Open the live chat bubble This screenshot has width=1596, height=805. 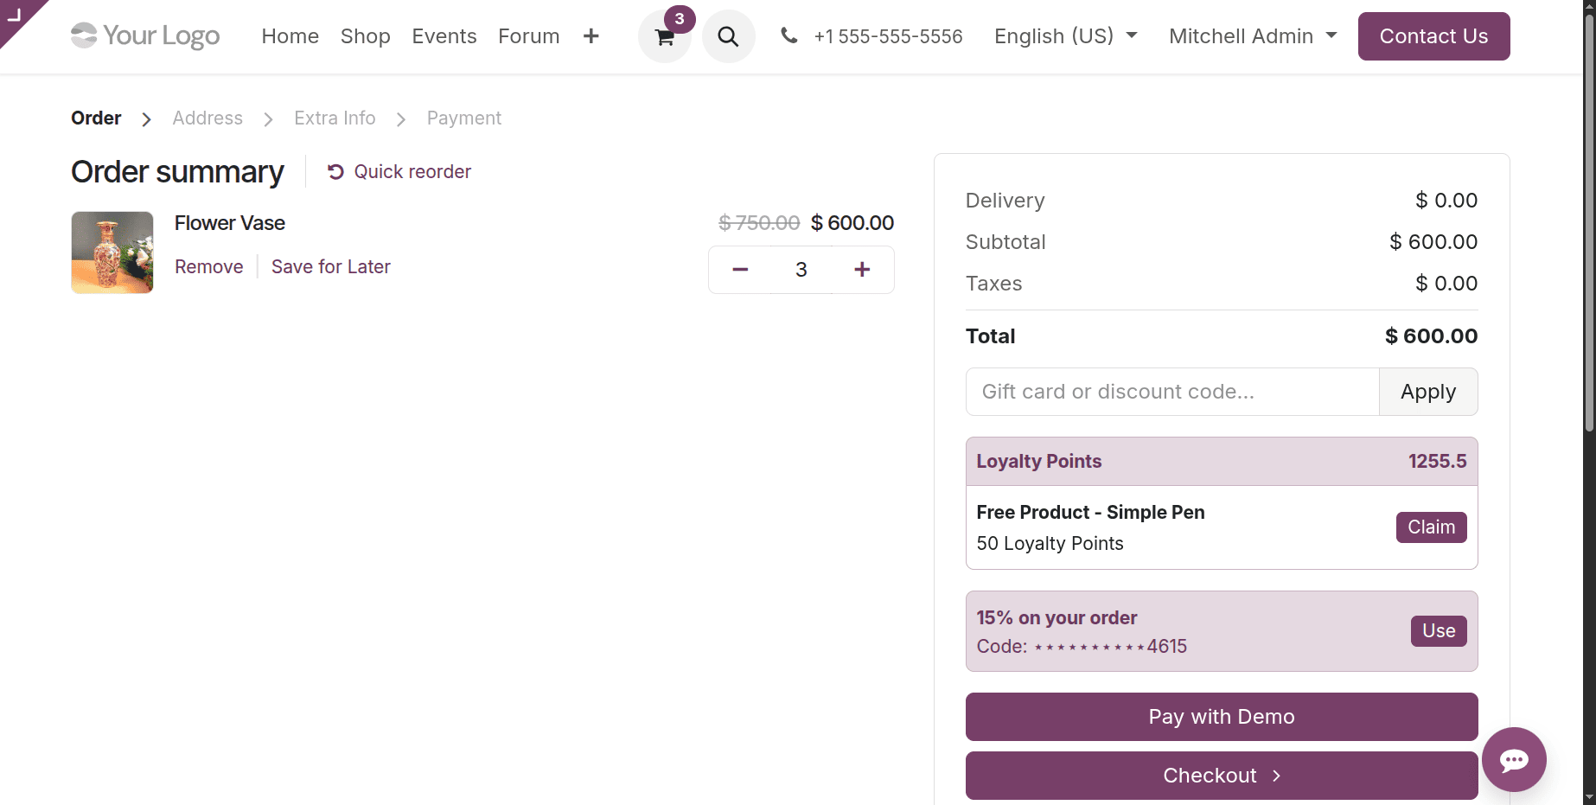(1514, 759)
